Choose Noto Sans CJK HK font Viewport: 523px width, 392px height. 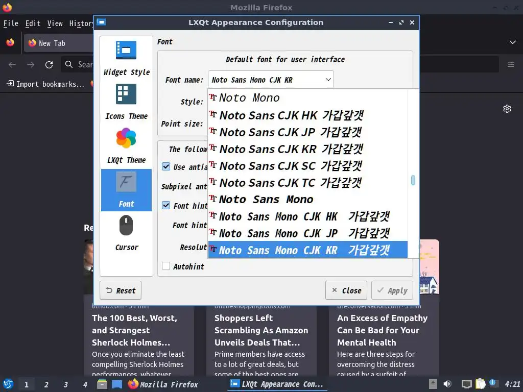[307, 115]
